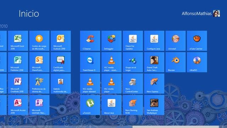The image size is (227, 128).
Task: Open the Configure Java tile
Action: (x=154, y=41)
